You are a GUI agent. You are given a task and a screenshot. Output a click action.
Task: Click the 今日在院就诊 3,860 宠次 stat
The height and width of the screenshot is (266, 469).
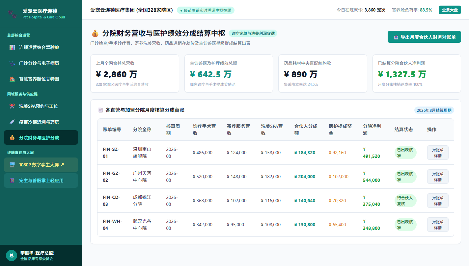361,10
